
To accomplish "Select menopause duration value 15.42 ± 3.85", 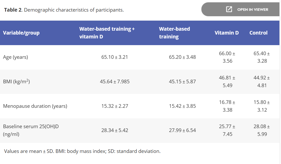I will [x=182, y=106].
